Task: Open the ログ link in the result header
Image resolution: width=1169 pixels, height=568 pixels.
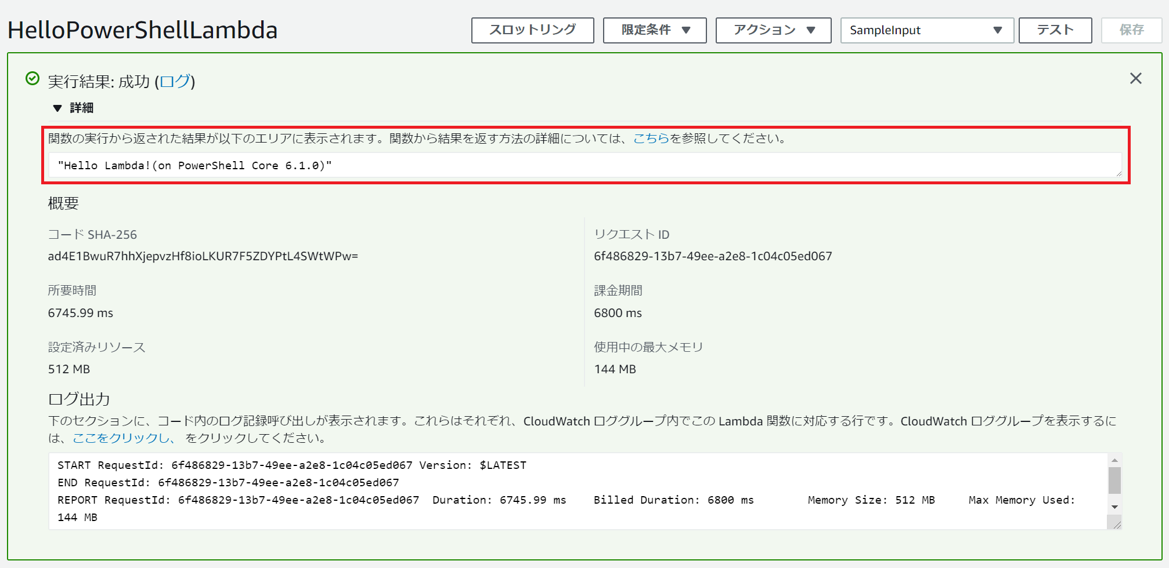Action: click(x=174, y=82)
